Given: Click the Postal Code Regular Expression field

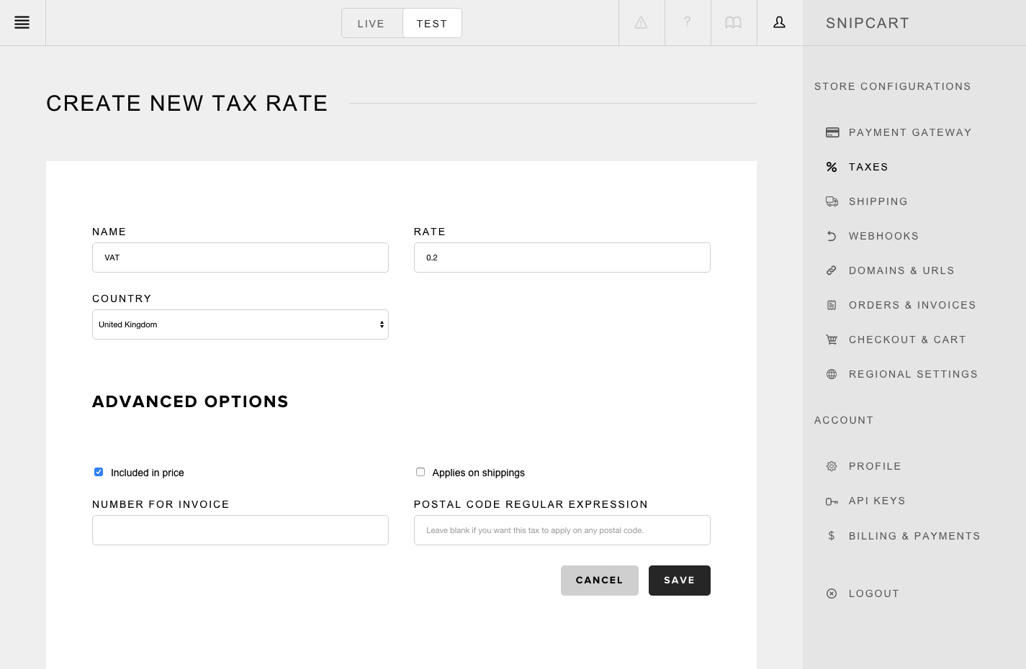Looking at the screenshot, I should (562, 530).
